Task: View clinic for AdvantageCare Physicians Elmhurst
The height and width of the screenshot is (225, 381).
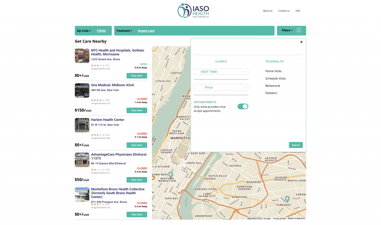Action: click(137, 180)
